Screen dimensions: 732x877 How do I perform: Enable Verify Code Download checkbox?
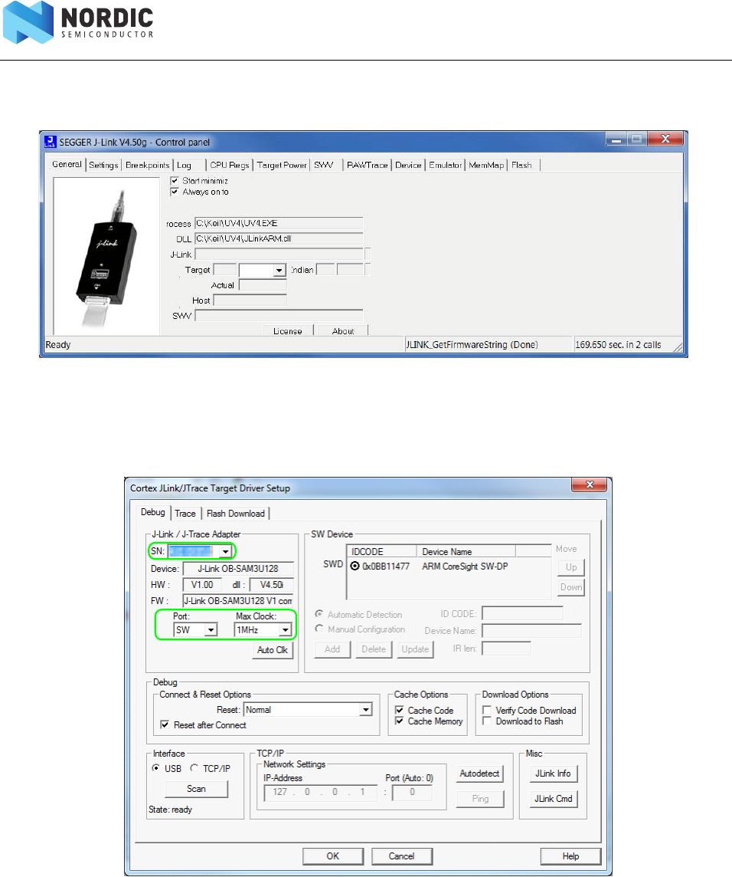487,711
